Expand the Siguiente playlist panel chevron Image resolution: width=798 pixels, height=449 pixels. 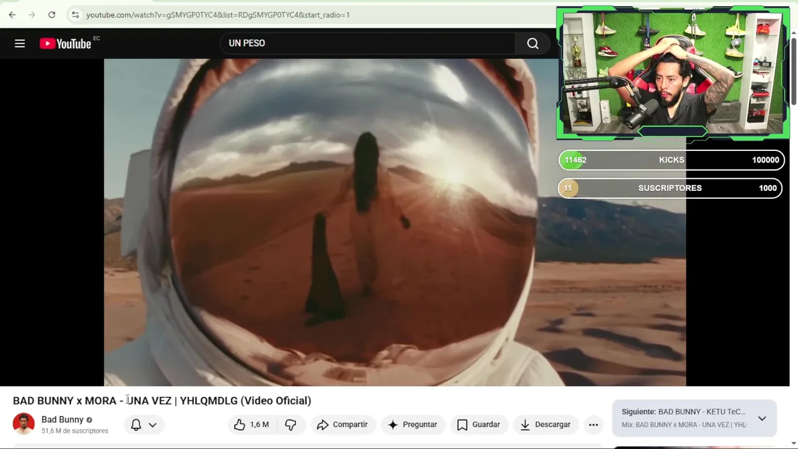pyautogui.click(x=762, y=418)
